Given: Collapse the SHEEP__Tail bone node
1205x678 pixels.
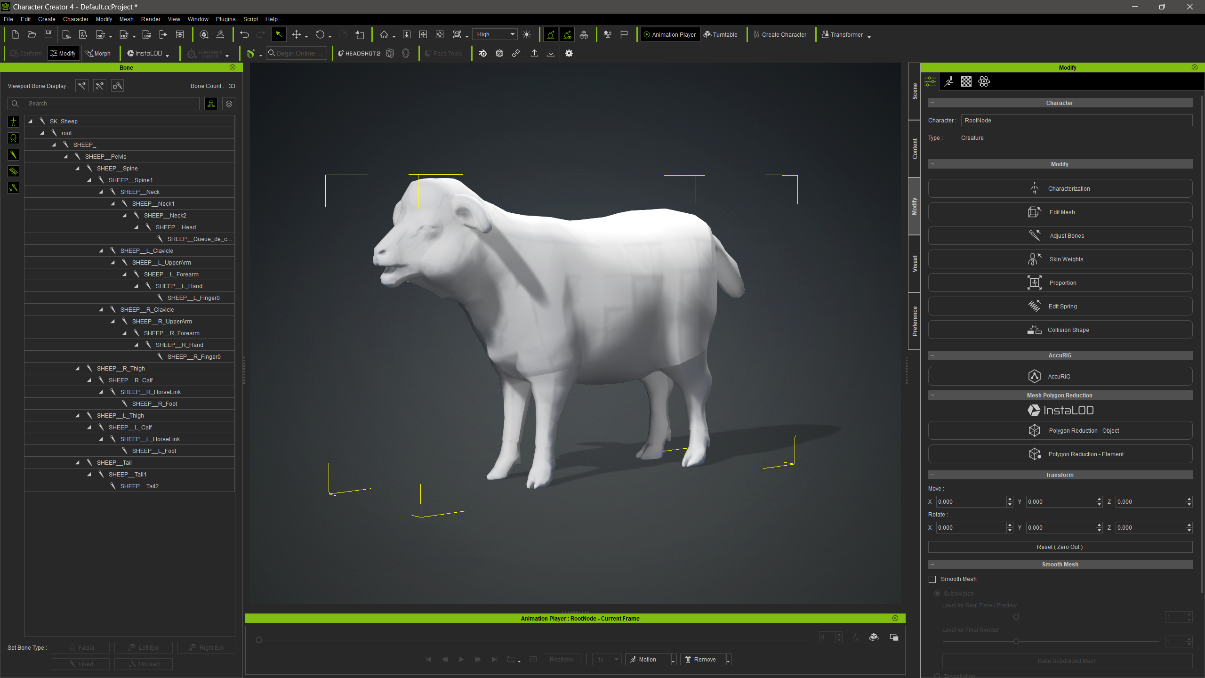Looking at the screenshot, I should pos(78,462).
